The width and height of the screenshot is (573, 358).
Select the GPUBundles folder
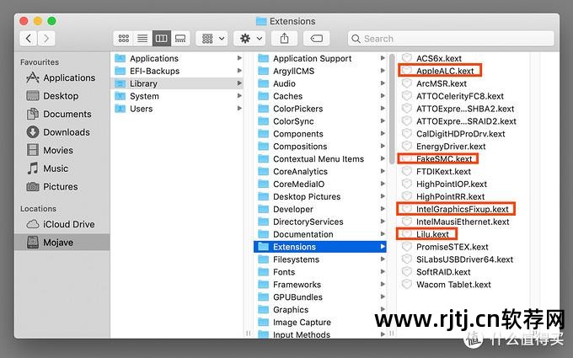pos(320,297)
